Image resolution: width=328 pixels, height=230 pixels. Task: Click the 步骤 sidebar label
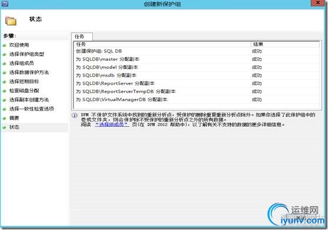(9, 36)
